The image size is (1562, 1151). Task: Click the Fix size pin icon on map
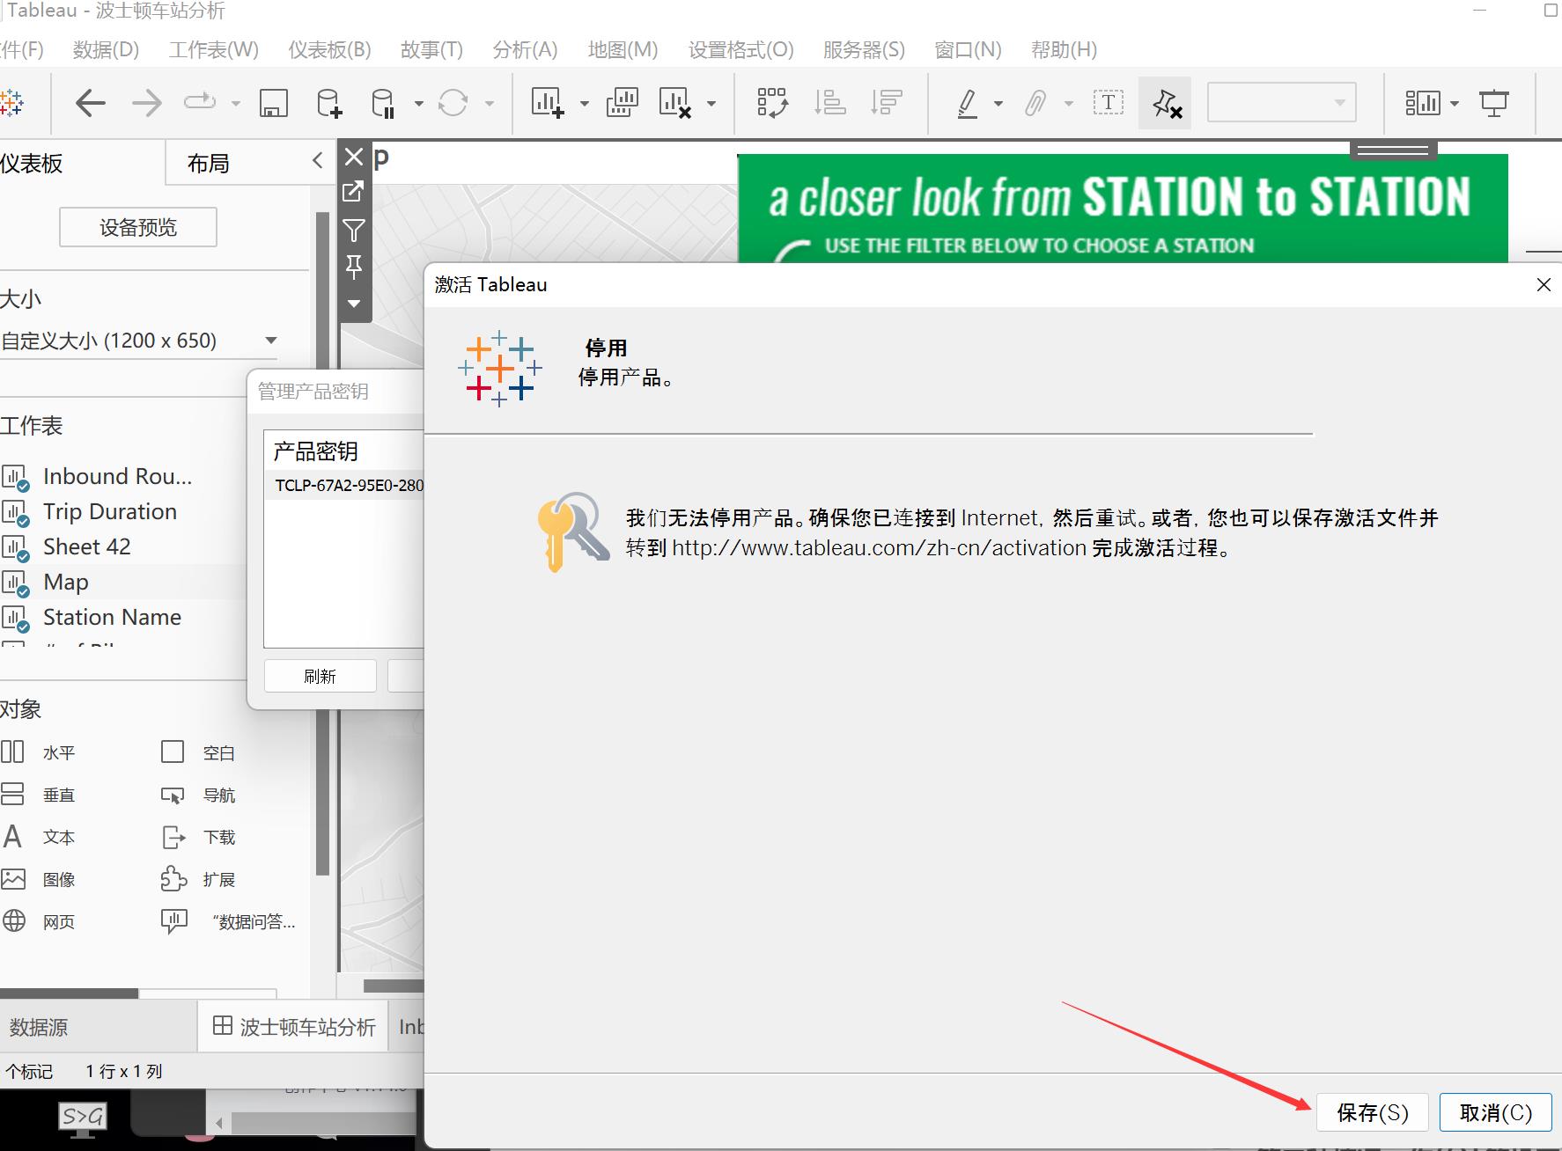[x=354, y=267]
